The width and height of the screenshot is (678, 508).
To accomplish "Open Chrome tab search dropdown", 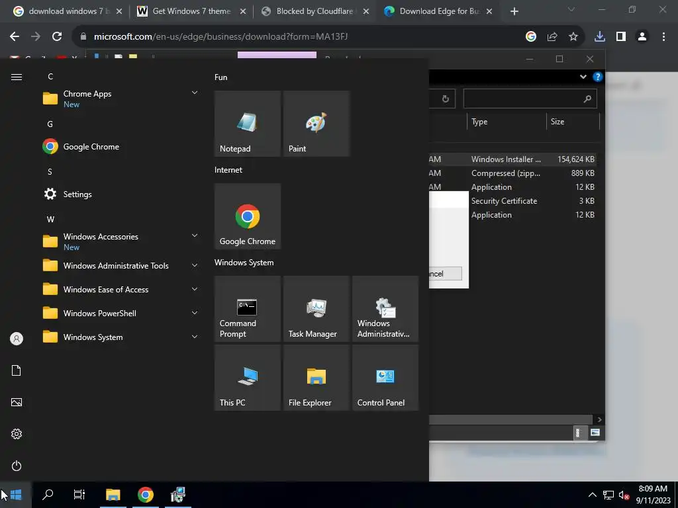I will click(571, 9).
